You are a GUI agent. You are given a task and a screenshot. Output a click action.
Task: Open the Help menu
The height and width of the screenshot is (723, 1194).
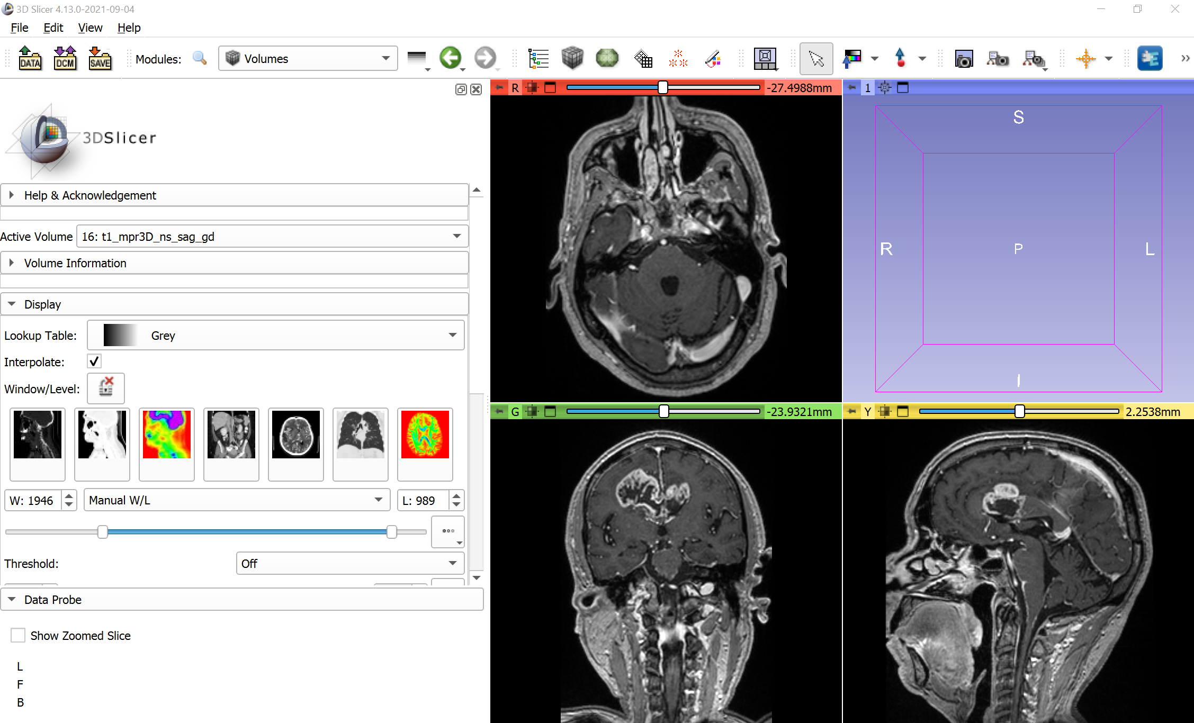(129, 28)
